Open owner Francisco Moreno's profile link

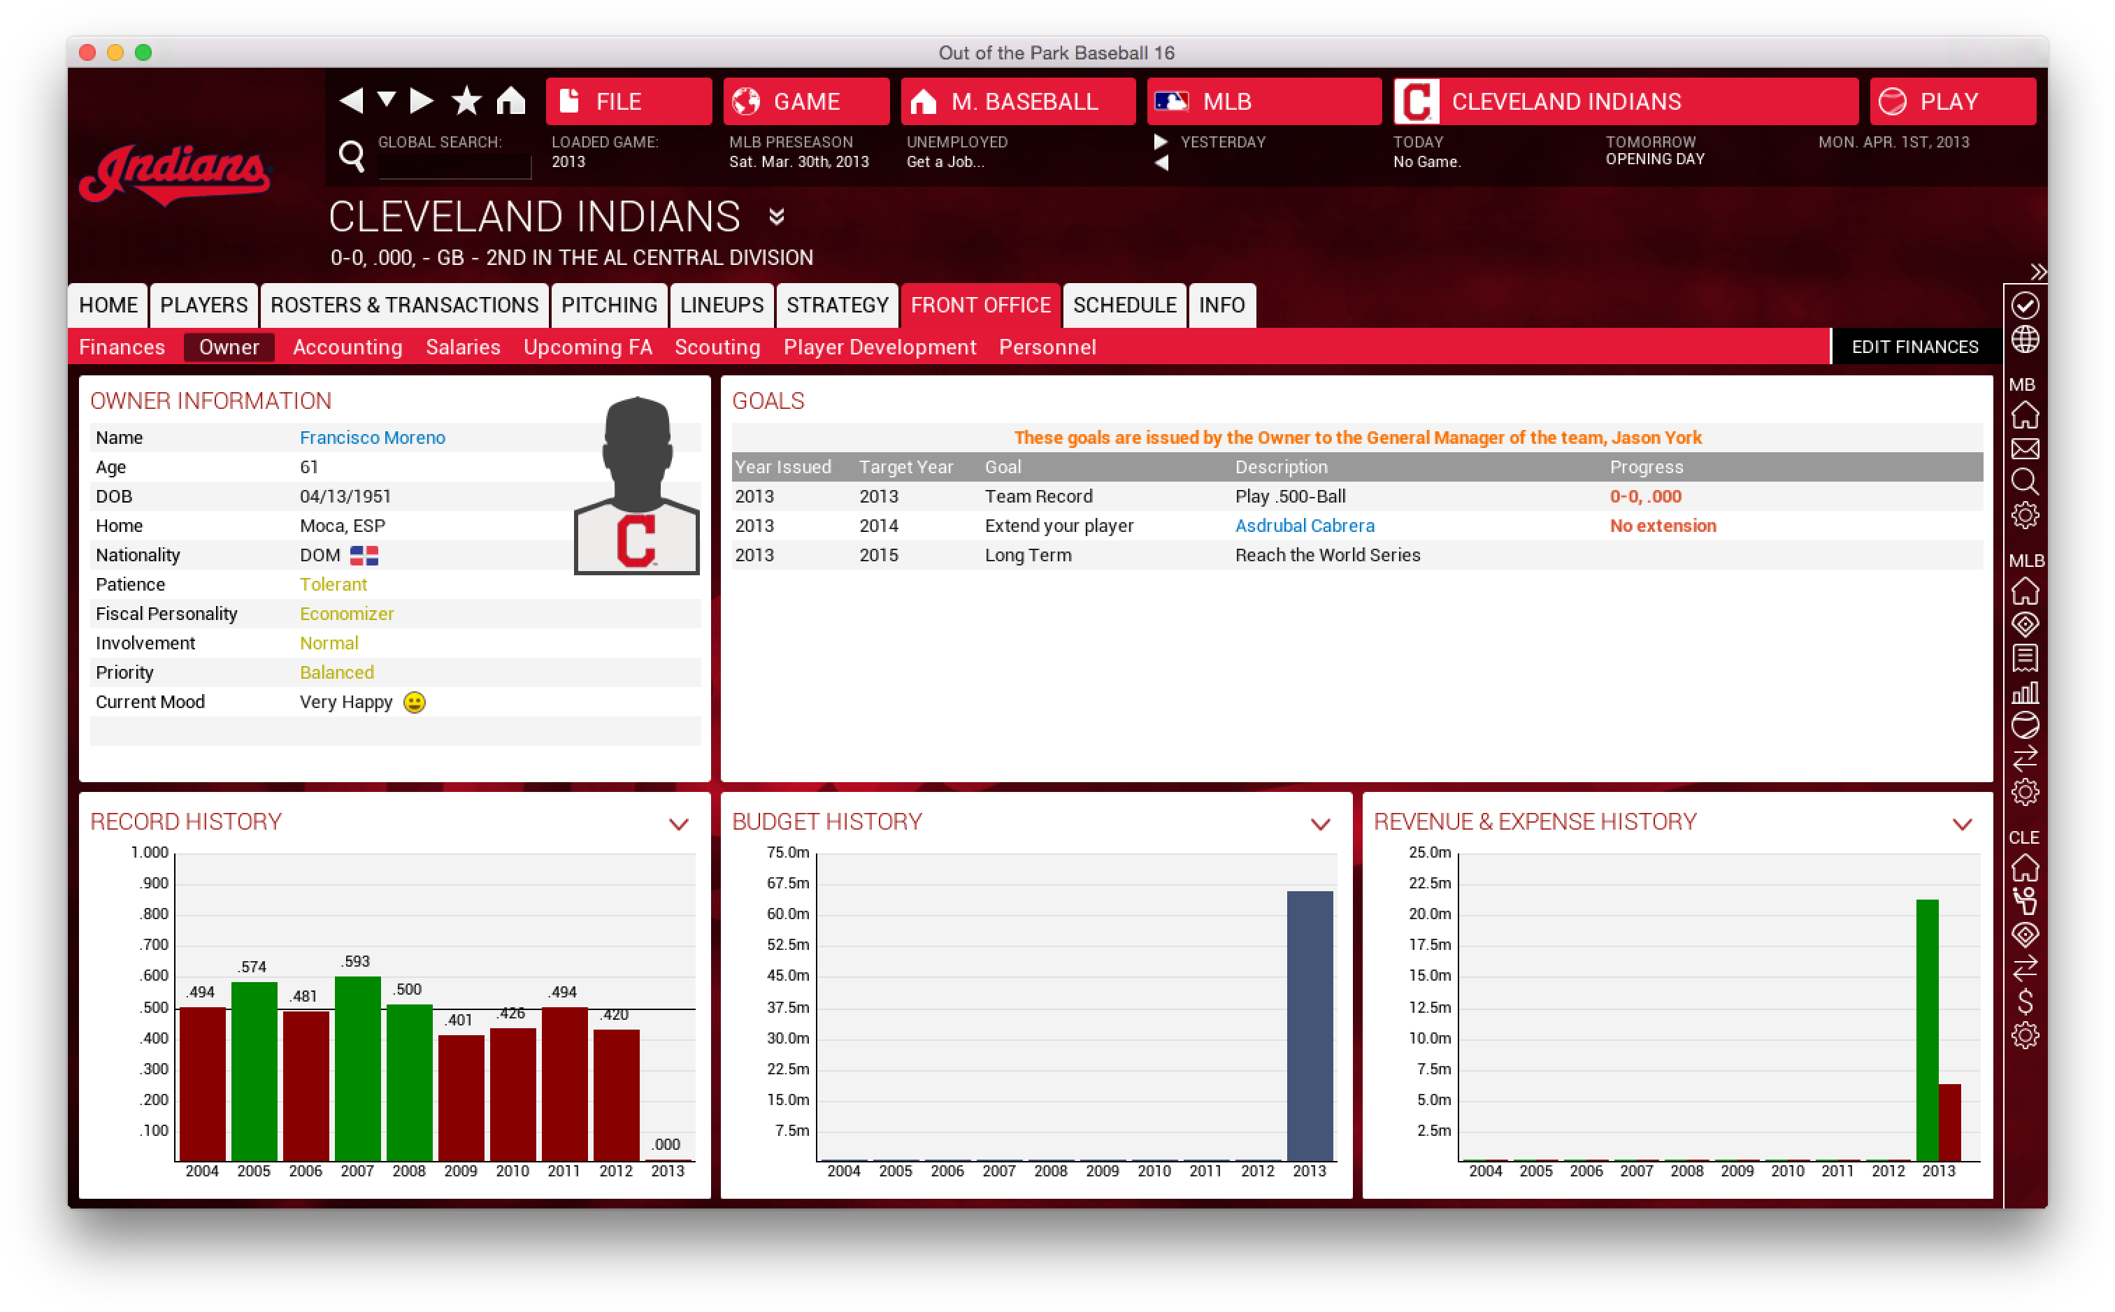pyautogui.click(x=373, y=438)
